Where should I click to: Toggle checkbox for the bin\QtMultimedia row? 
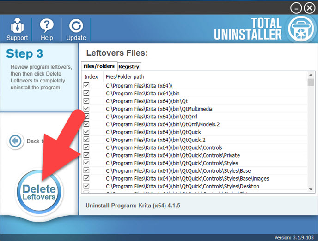pyautogui.click(x=86, y=109)
